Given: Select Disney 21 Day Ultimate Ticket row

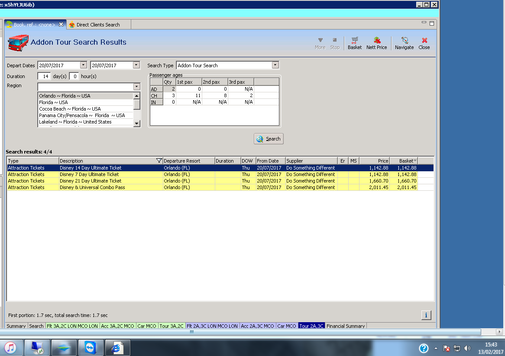Looking at the screenshot, I should pos(220,181).
